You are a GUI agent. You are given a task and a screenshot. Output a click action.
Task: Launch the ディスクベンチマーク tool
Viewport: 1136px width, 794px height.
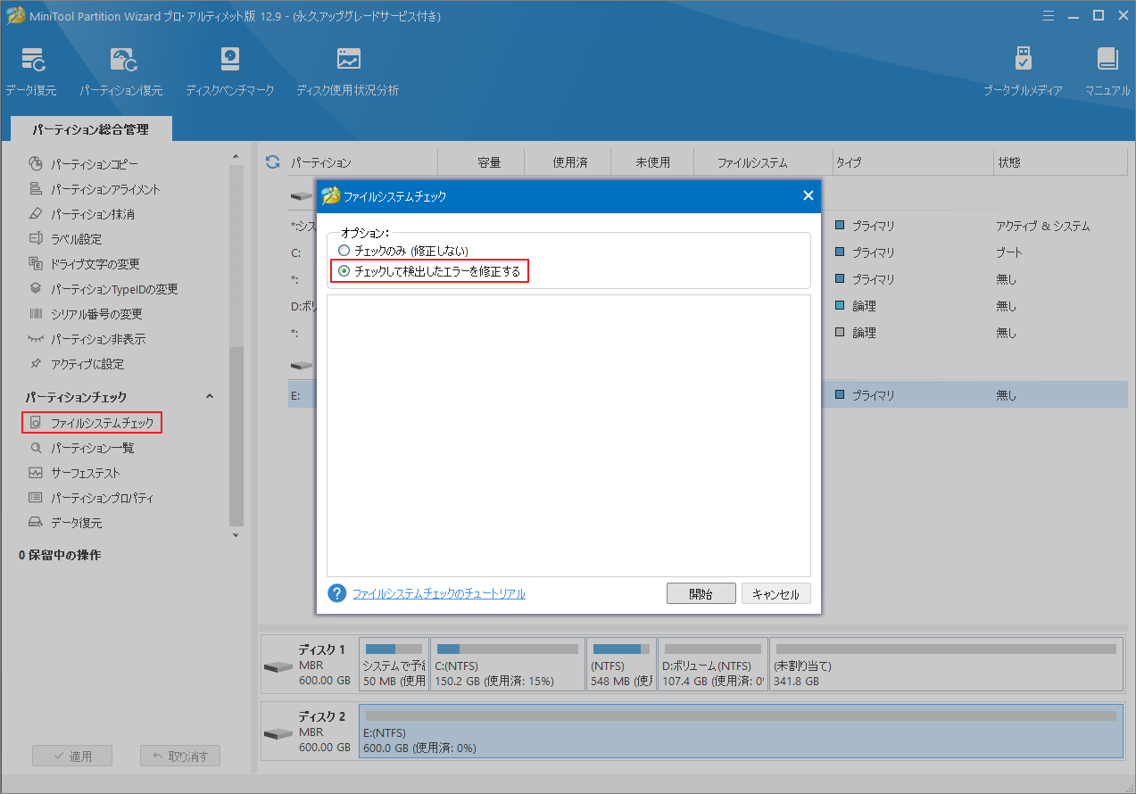click(229, 70)
